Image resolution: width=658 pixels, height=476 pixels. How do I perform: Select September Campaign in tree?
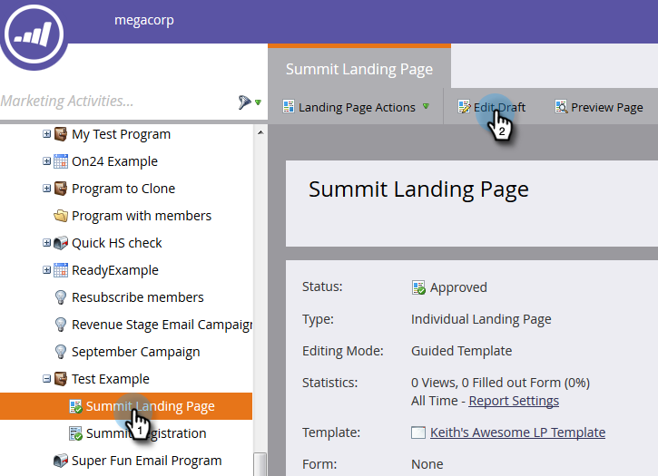pos(135,352)
